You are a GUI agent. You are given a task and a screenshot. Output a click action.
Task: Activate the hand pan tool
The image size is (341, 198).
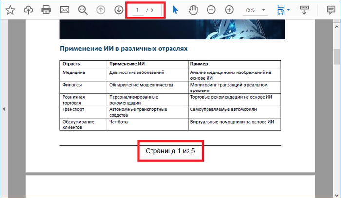(193, 10)
